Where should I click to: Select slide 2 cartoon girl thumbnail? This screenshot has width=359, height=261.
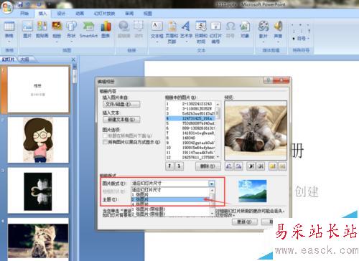click(38, 140)
